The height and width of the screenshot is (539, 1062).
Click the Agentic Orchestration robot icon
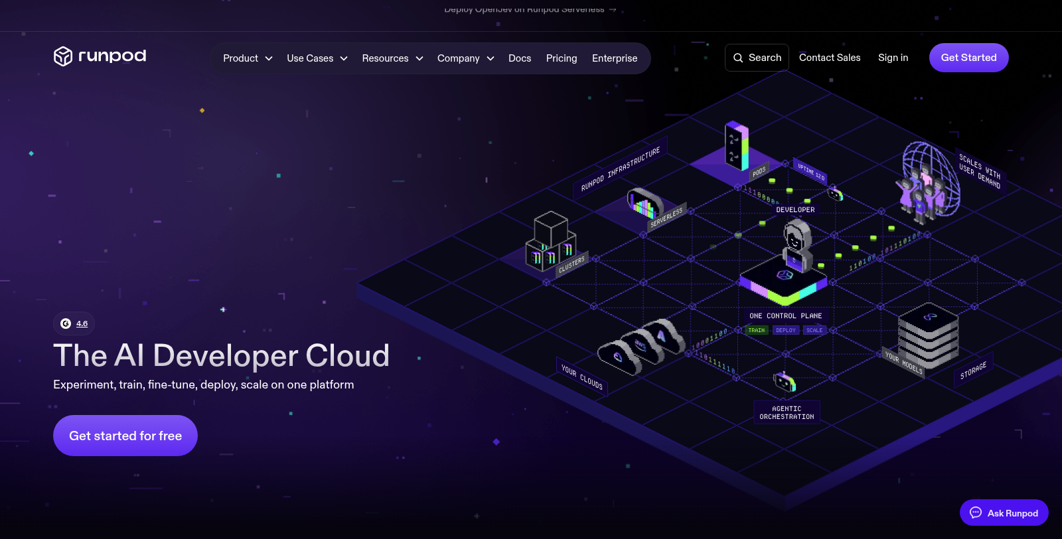785,381
